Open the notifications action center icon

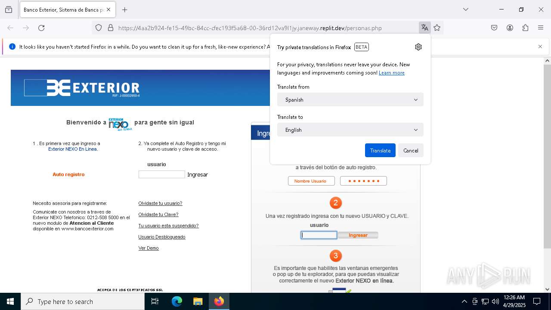(537, 301)
